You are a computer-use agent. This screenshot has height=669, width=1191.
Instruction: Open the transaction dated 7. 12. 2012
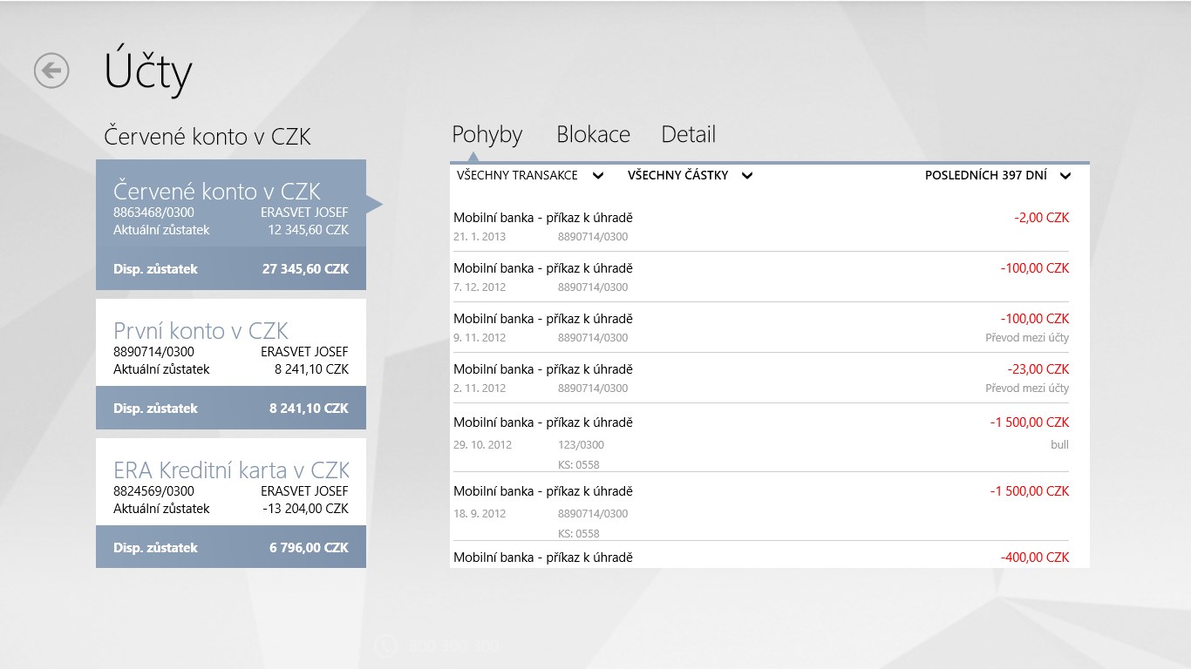(760, 277)
